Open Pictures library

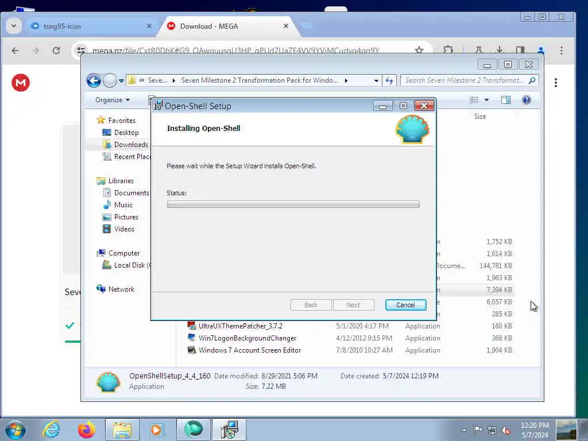pos(121,216)
